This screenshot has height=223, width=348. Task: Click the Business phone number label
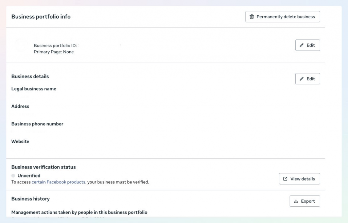37,124
